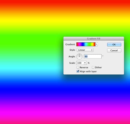Focus the Angle field showing 90
This screenshot has width=130, height=124.
pos(93,56)
